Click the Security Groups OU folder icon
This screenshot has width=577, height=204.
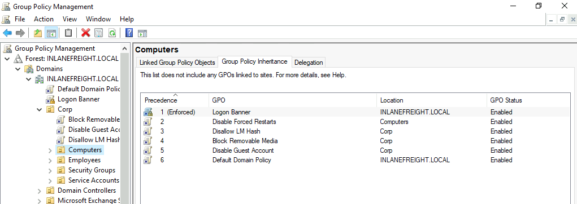(x=61, y=170)
